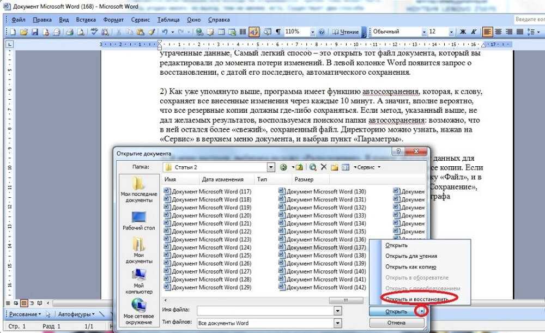Click the 'Чтение' reading mode button
This screenshot has width=545, height=333.
[x=346, y=32]
